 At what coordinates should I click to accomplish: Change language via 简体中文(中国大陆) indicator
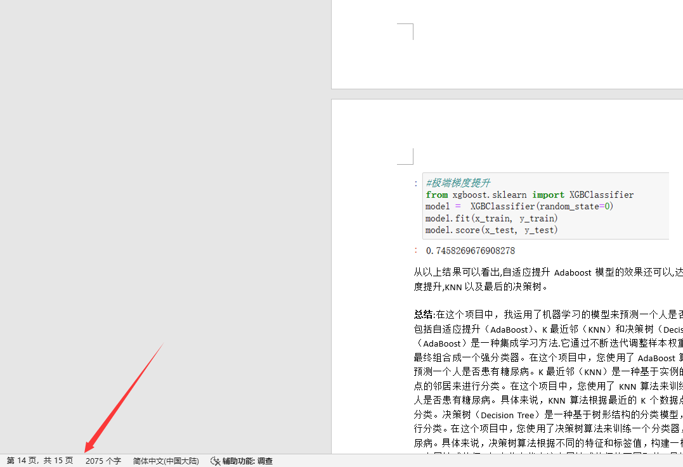click(x=166, y=461)
